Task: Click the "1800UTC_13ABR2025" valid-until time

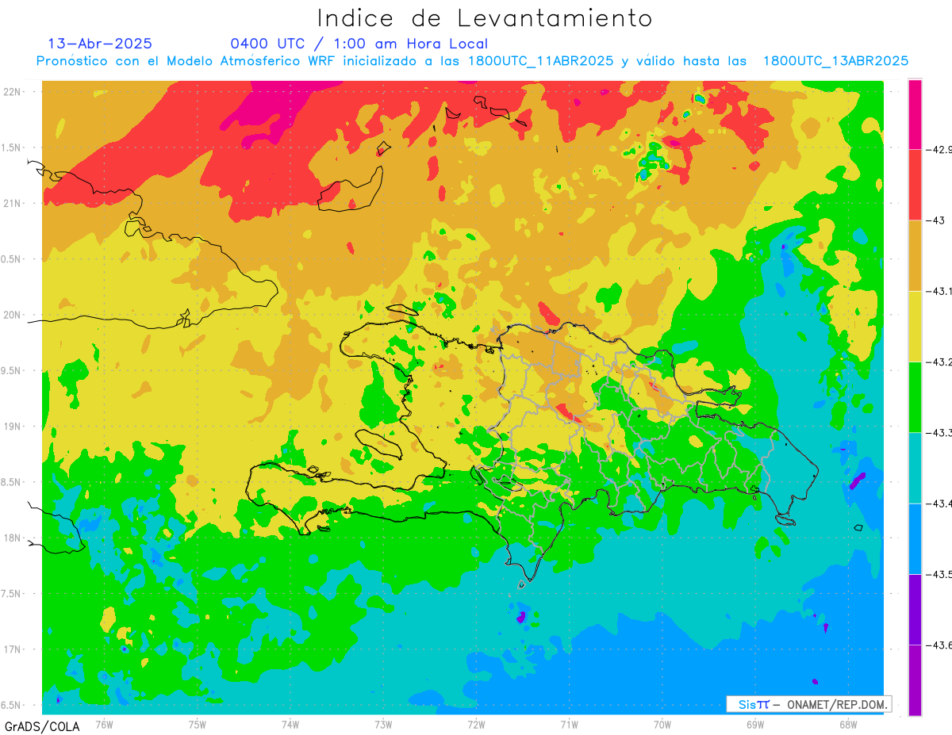Action: pyautogui.click(x=835, y=61)
